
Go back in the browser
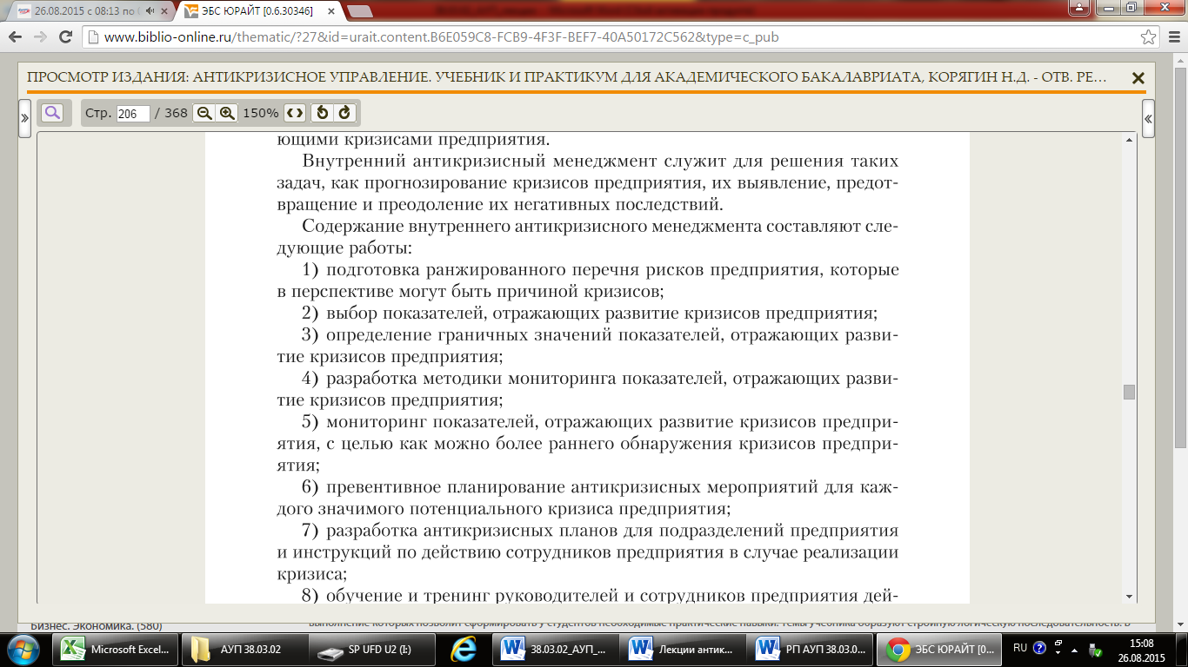(x=15, y=37)
